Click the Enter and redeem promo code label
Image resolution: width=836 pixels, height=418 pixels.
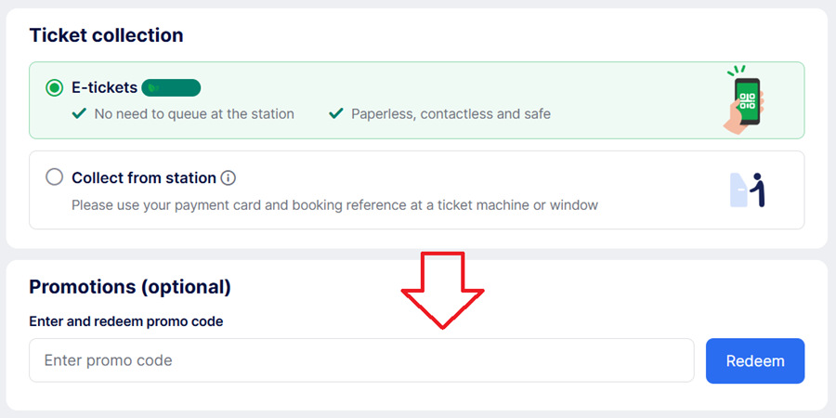126,321
